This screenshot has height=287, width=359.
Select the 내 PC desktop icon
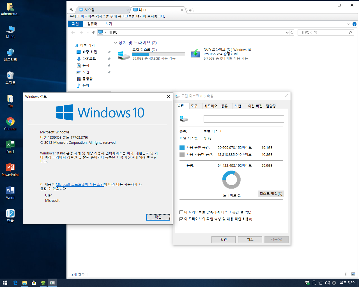10,30
